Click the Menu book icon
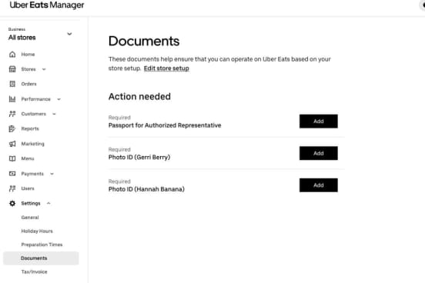The height and width of the screenshot is (283, 425). (12, 158)
